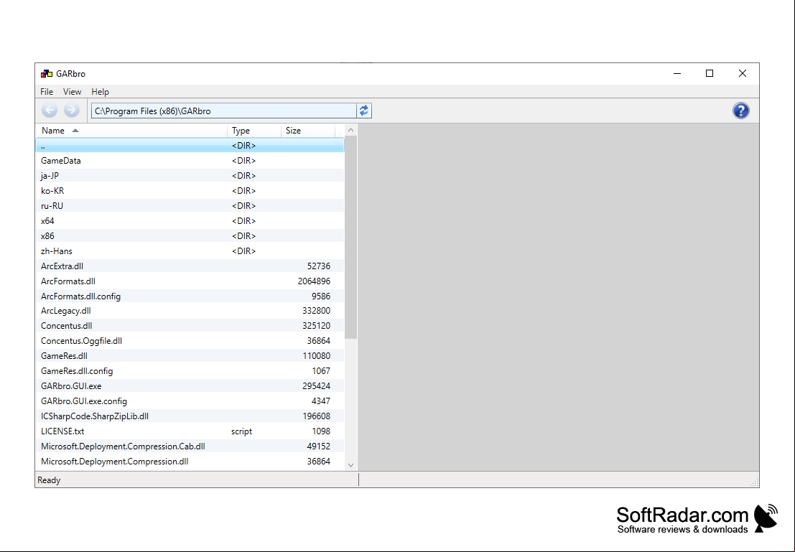
Task: Click the refresh icon beside the path field
Action: (x=364, y=111)
